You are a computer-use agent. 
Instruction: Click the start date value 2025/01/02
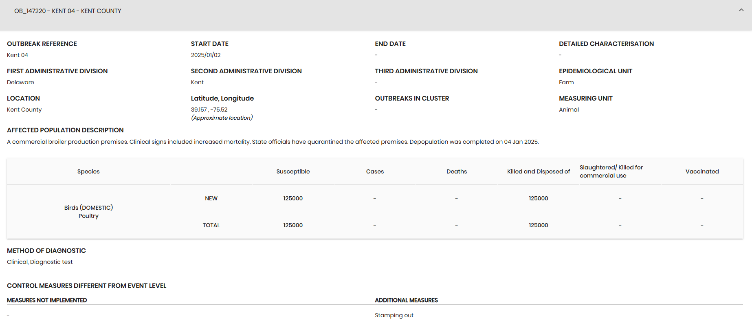tap(206, 55)
